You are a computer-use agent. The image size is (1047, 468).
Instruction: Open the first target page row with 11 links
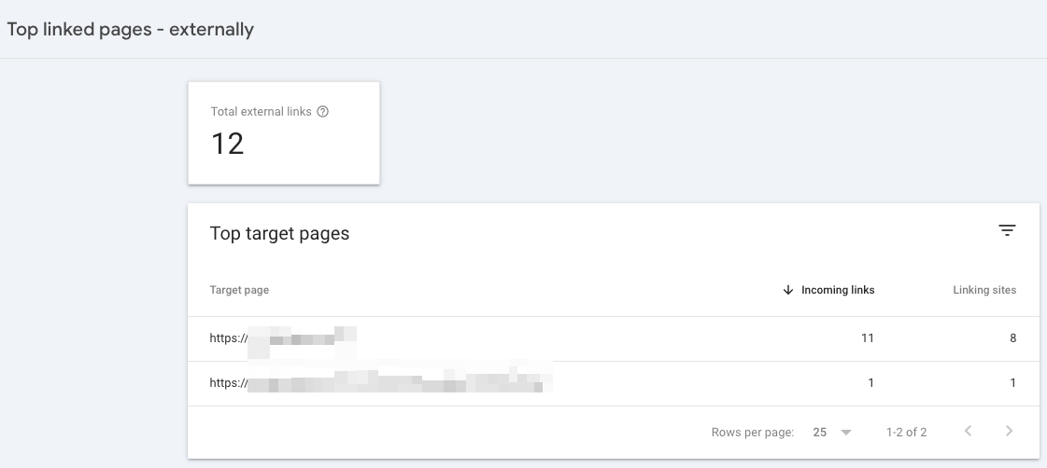[x=613, y=338]
